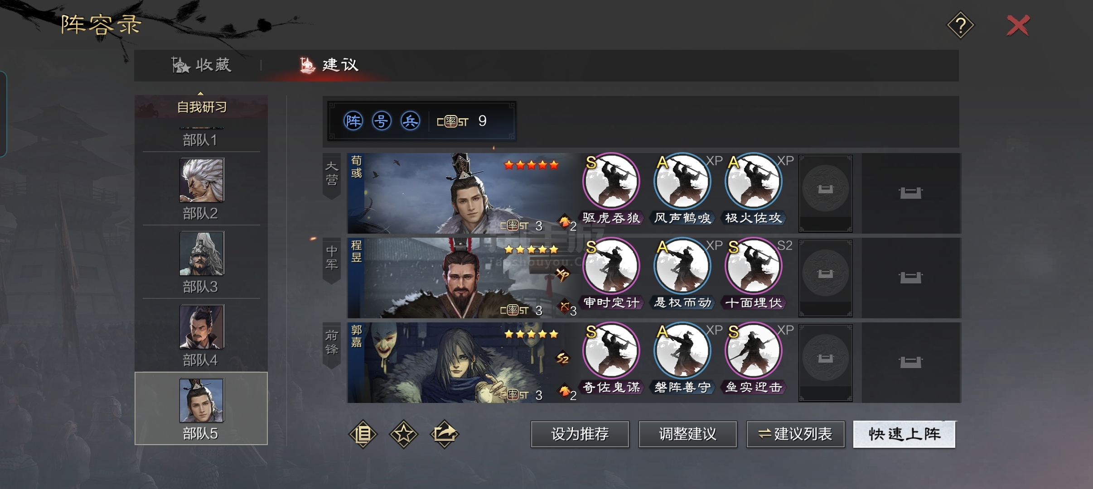The image size is (1093, 489).
Task: Tap the S2 badge on 郭嘉 card
Action: point(562,358)
